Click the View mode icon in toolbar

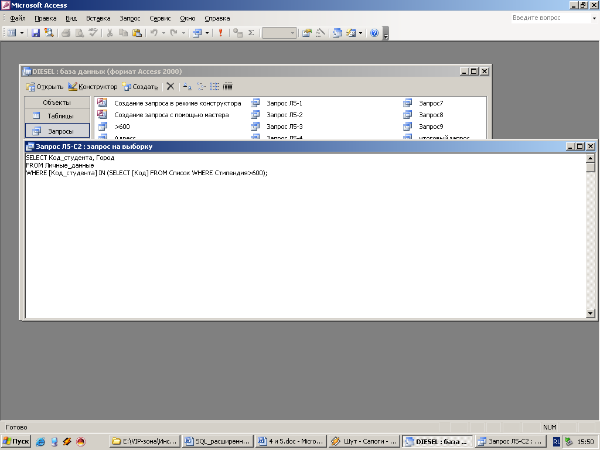(12, 33)
